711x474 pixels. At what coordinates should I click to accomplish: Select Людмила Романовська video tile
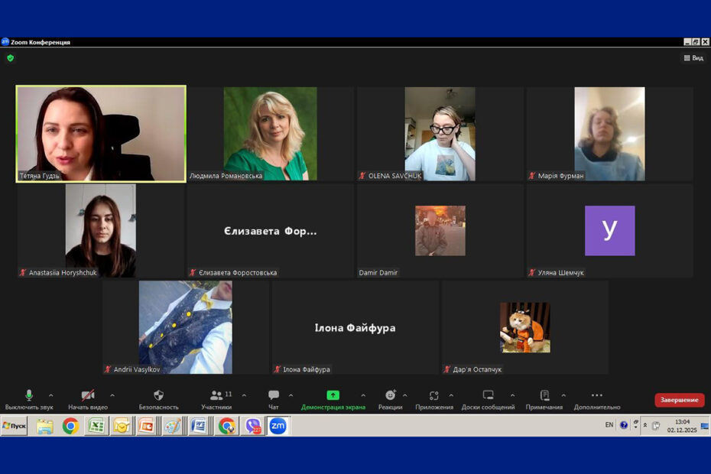(270, 133)
